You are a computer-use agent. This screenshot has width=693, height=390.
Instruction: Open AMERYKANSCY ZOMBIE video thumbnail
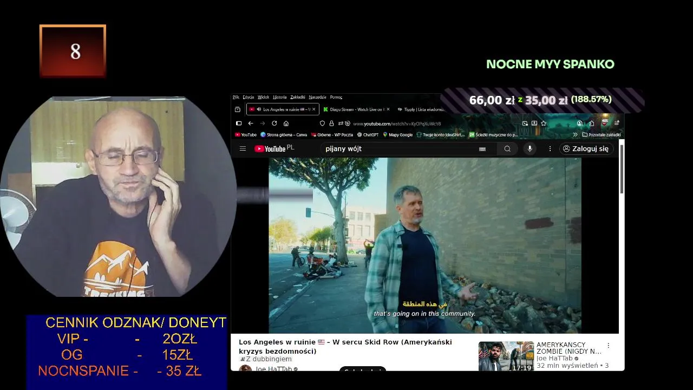point(506,356)
